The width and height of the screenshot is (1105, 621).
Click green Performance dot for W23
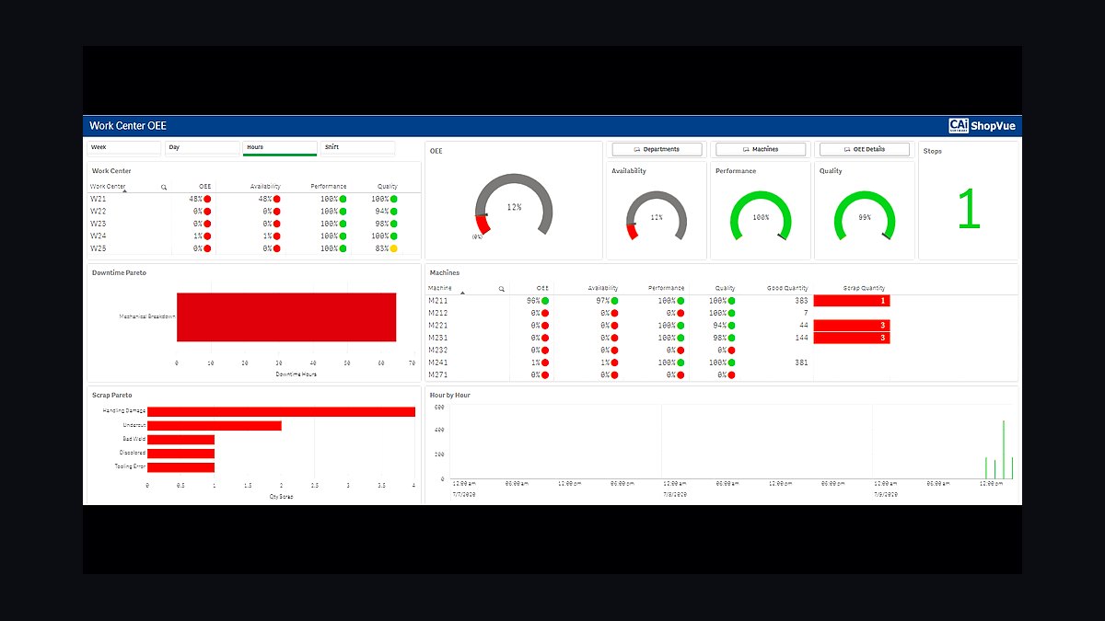(343, 224)
